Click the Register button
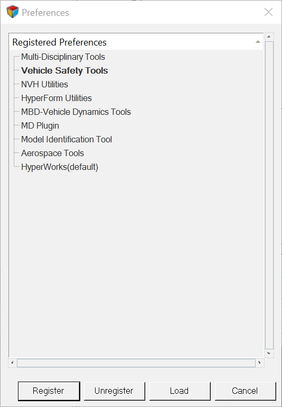282x407 pixels. click(x=49, y=391)
